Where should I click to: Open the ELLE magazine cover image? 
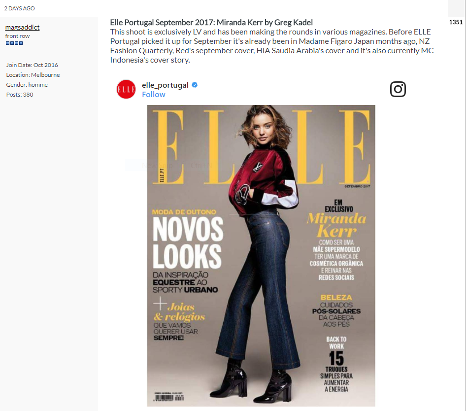(x=261, y=255)
